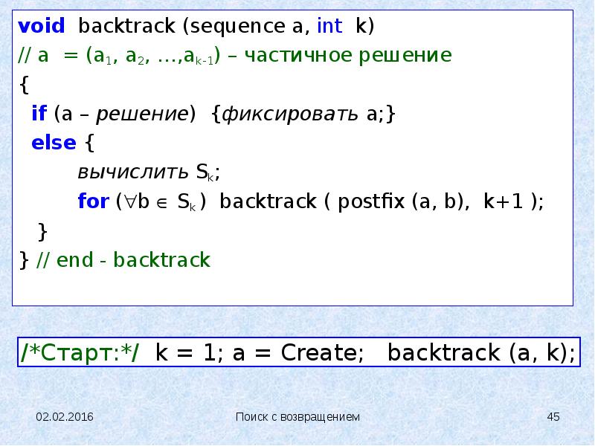Click the "int" keyword before k
This screenshot has width=595, height=446.
coord(329,27)
